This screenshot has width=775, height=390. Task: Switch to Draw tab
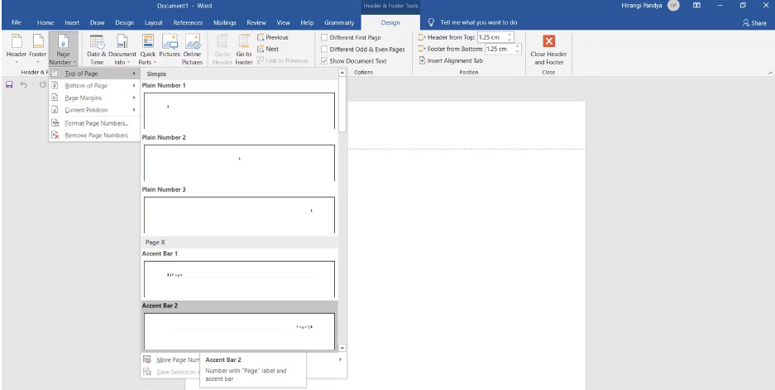tap(97, 22)
